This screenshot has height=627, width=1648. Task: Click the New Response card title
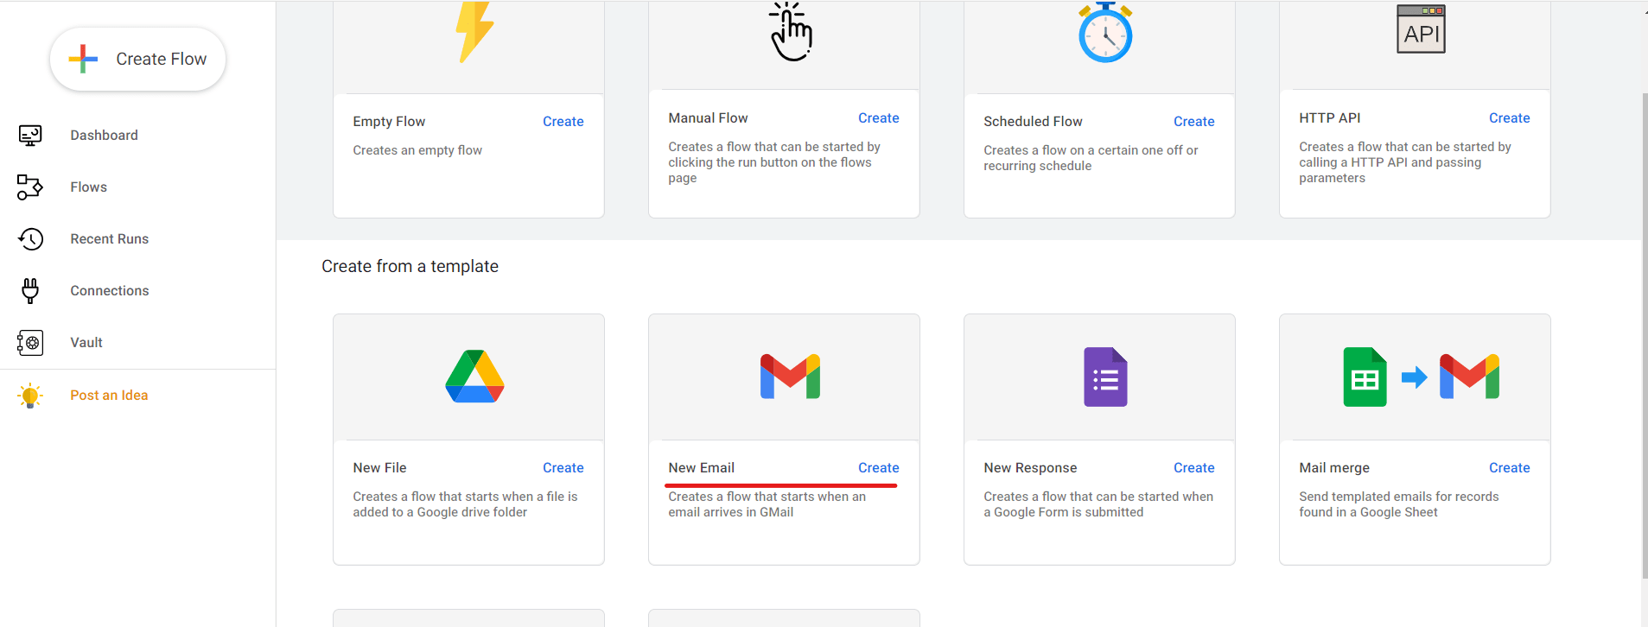(1030, 468)
